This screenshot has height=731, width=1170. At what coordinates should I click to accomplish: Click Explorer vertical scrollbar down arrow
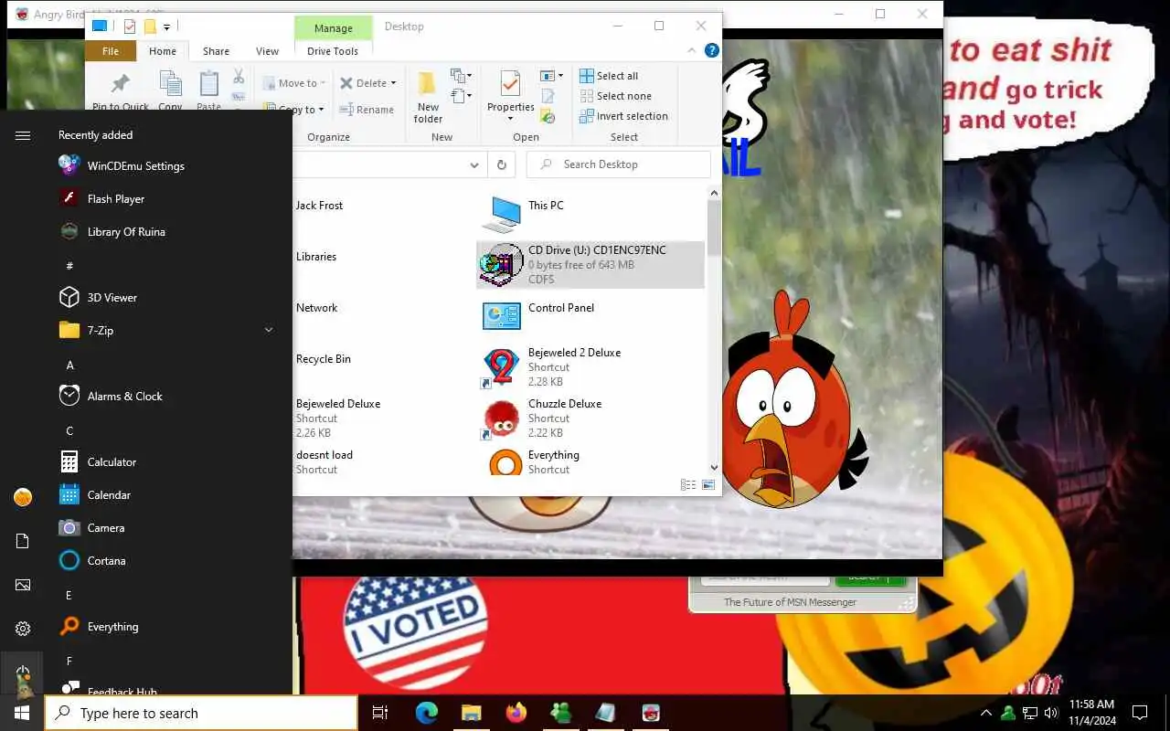point(714,468)
